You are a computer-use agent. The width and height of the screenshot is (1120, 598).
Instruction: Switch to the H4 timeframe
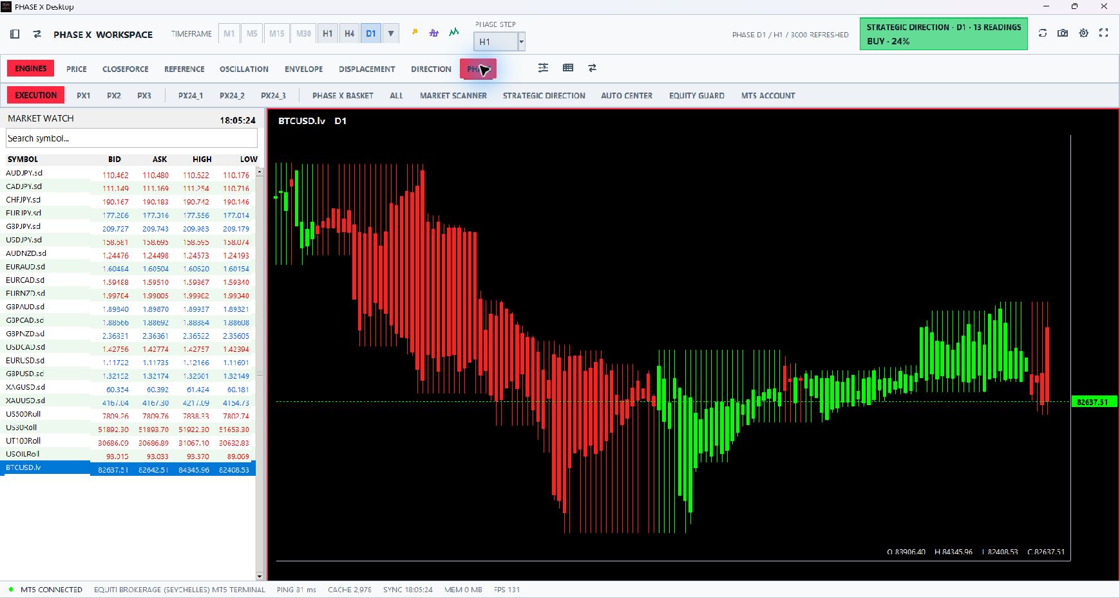pos(350,34)
